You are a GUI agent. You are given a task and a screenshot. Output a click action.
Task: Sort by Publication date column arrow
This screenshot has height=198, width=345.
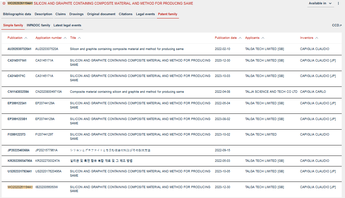coord(240,38)
